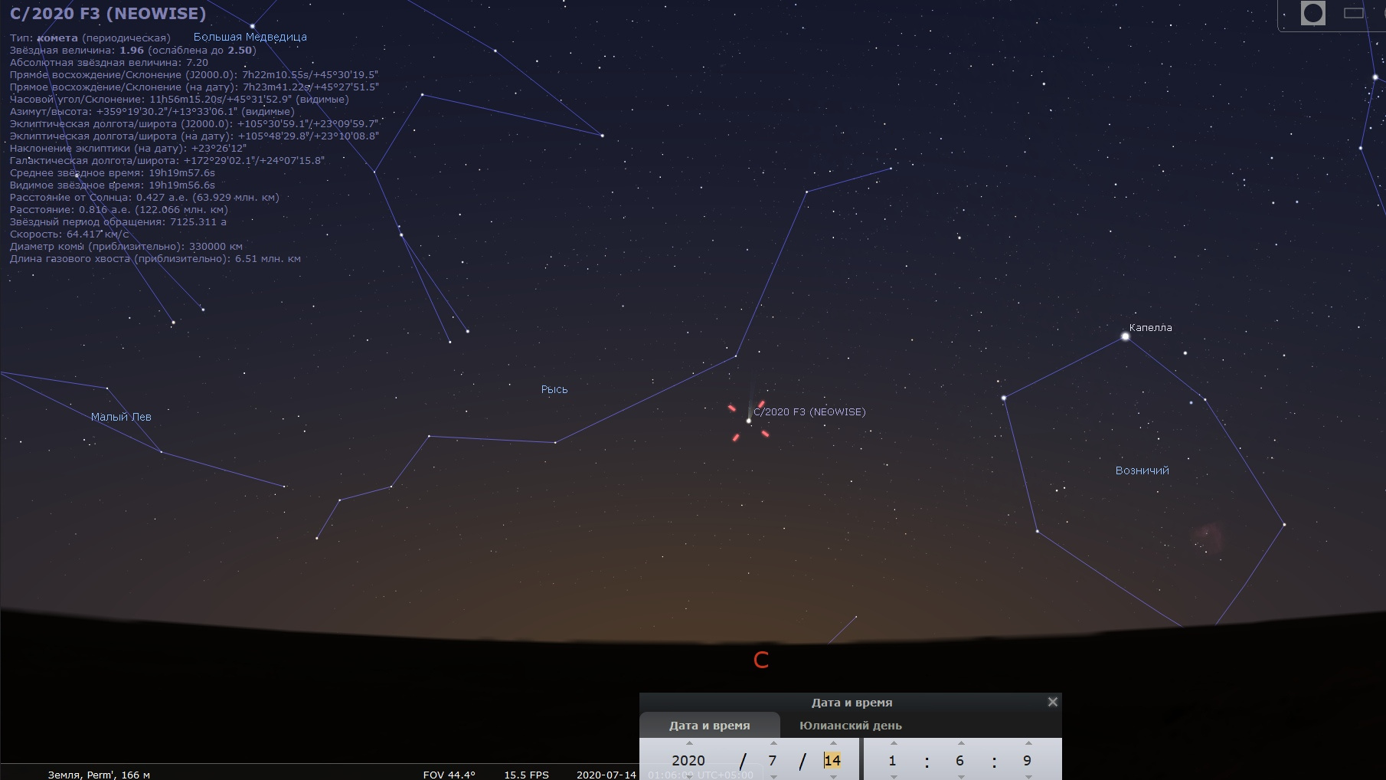Decrease the day with the down arrow
This screenshot has height=780, width=1386.
pos(833,776)
